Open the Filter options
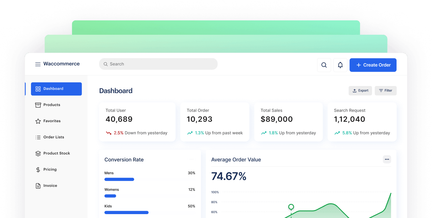The height and width of the screenshot is (218, 432). [x=385, y=91]
